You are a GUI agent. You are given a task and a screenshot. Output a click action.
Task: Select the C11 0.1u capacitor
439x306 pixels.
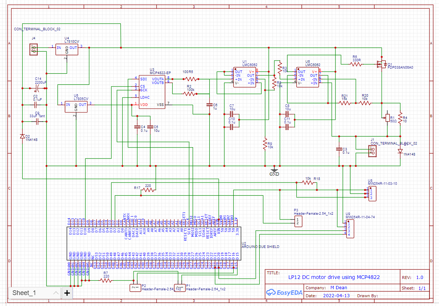[x=288, y=127]
